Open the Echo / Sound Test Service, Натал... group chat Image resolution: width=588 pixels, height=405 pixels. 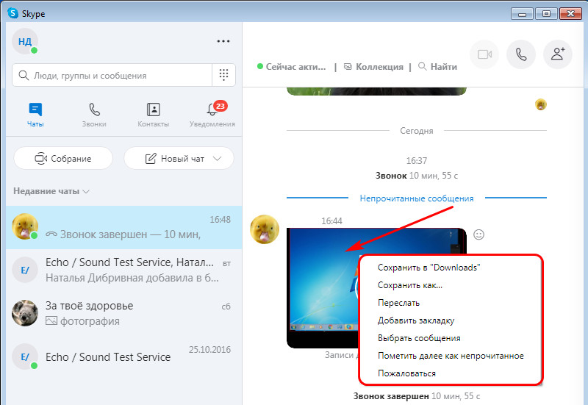point(123,270)
